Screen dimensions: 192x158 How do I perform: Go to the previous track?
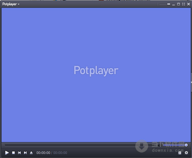pyautogui.click(x=19, y=153)
